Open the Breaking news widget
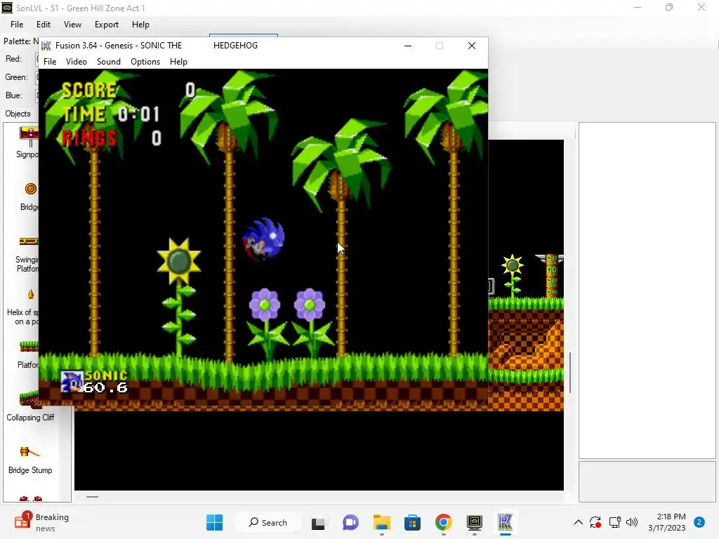719x539 pixels. (x=41, y=522)
